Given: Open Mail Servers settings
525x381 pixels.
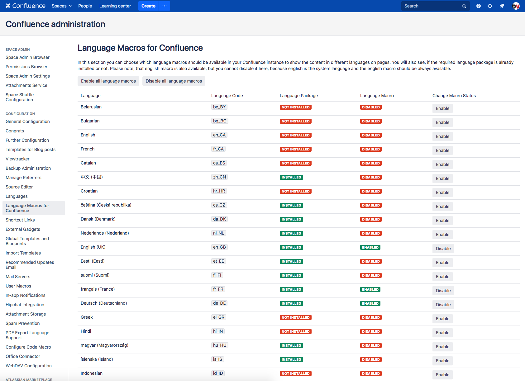Looking at the screenshot, I should [18, 277].
